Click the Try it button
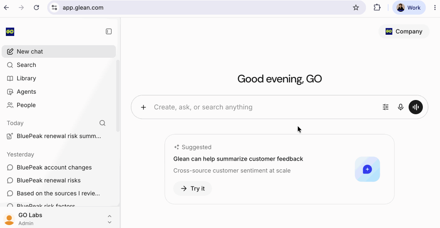The height and width of the screenshot is (228, 440). click(x=192, y=188)
